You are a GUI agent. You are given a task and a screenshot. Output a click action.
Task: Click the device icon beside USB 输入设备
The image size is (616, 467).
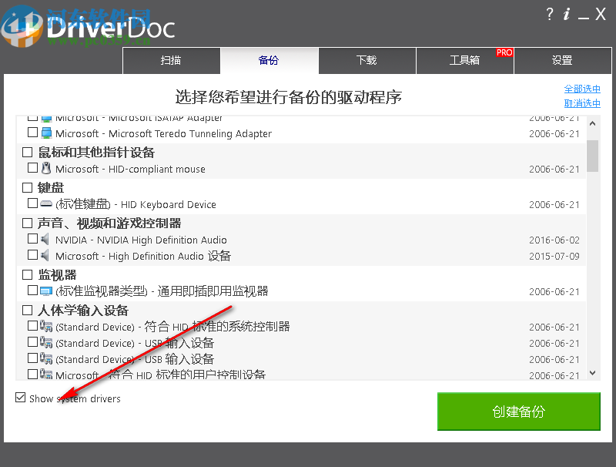tap(45, 343)
